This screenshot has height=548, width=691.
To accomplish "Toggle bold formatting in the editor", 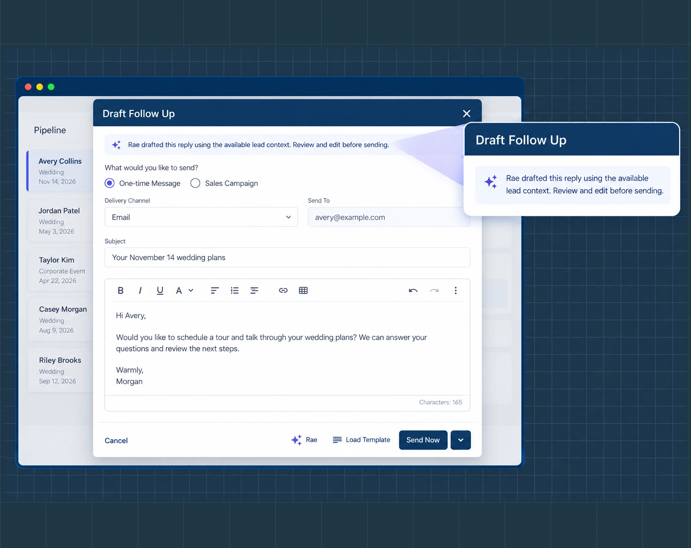I will [121, 291].
